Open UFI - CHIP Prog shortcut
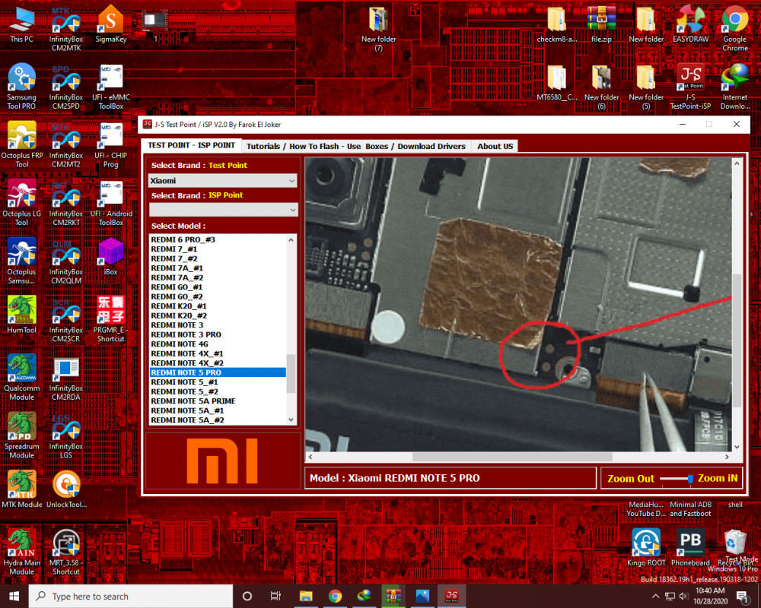Viewport: 761px width, 608px height. (x=110, y=145)
